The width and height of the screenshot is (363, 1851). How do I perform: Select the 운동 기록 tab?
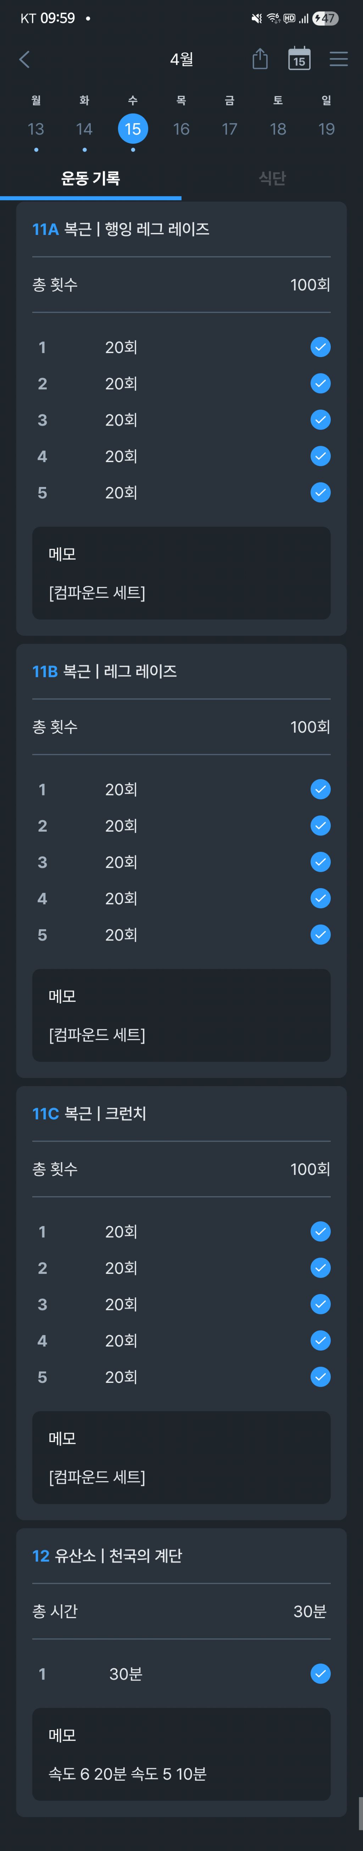pos(90,177)
